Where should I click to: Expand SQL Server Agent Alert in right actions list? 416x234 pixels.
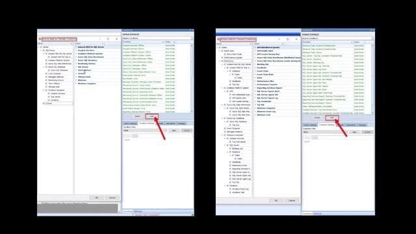pyautogui.click(x=255, y=91)
